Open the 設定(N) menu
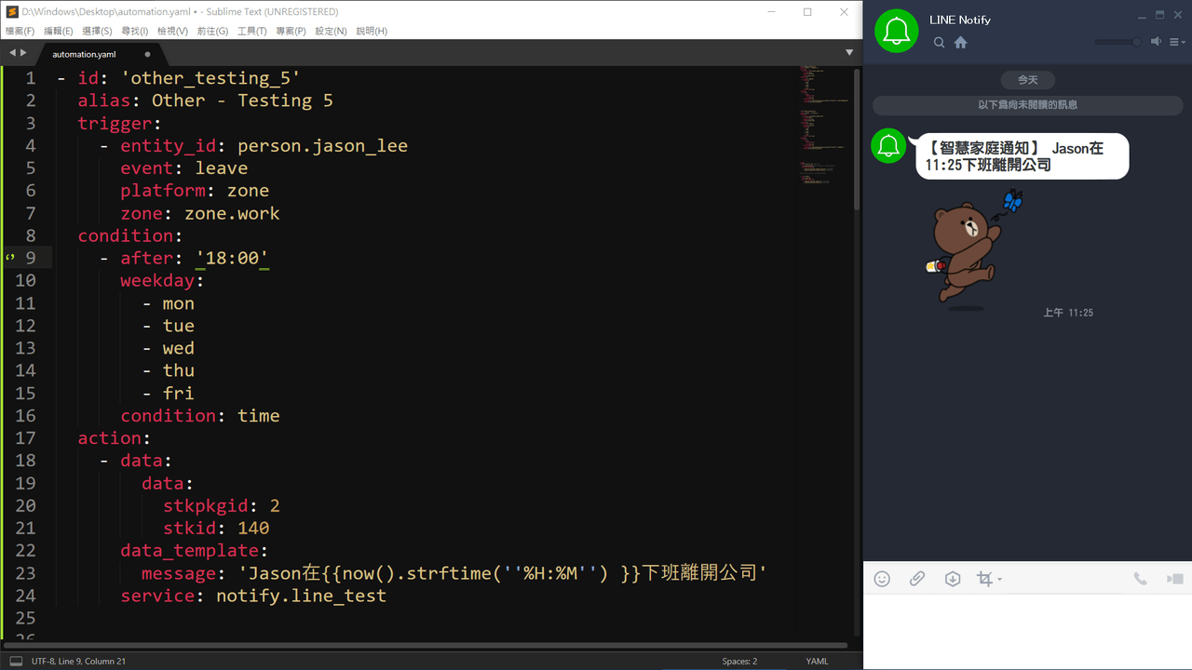1192x670 pixels. (x=331, y=31)
